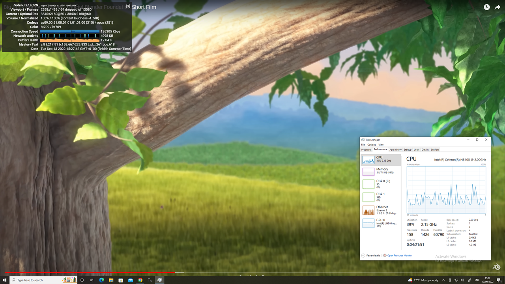Click the Watch Later clock icon

[486, 7]
